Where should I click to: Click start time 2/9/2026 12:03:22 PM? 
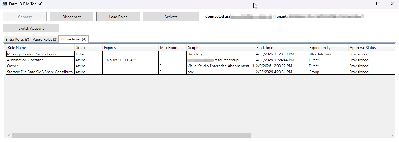pyautogui.click(x=281, y=66)
